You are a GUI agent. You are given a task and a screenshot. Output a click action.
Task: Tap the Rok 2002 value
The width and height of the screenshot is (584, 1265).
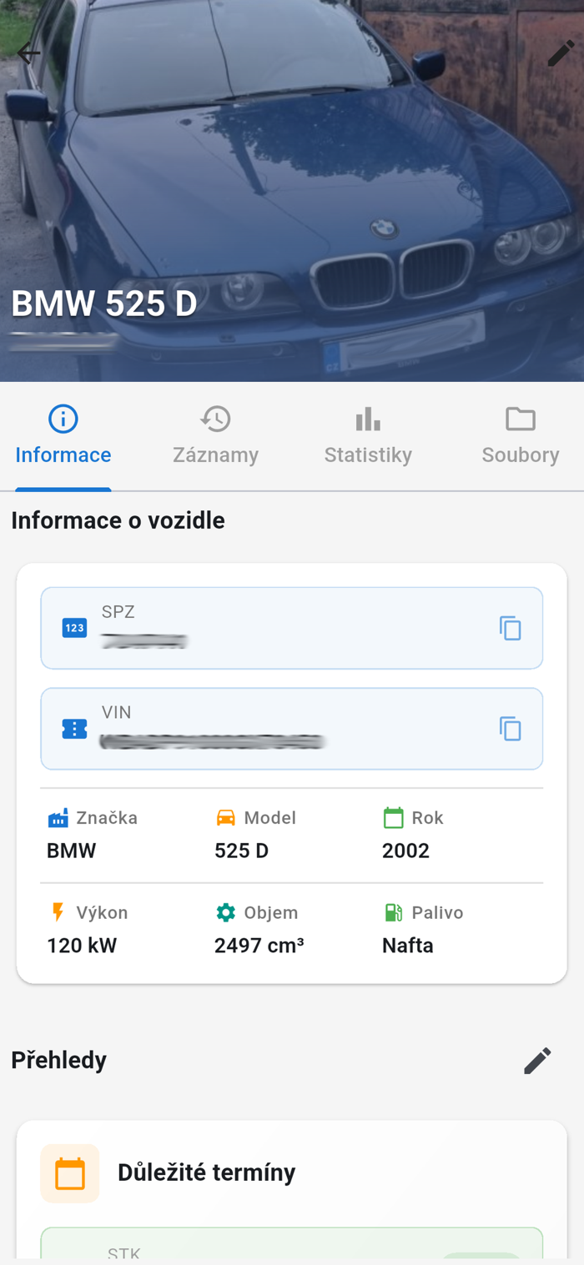405,851
